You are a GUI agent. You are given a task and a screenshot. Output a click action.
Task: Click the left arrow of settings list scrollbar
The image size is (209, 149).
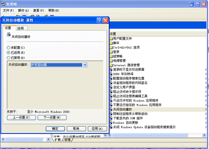click(x=110, y=135)
